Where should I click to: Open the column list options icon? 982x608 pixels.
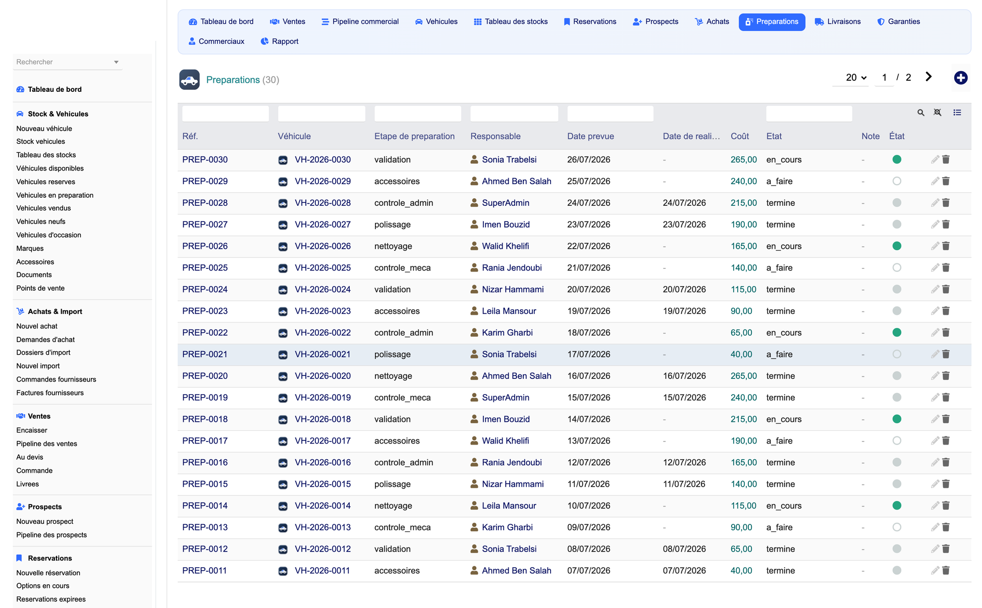[x=957, y=113]
